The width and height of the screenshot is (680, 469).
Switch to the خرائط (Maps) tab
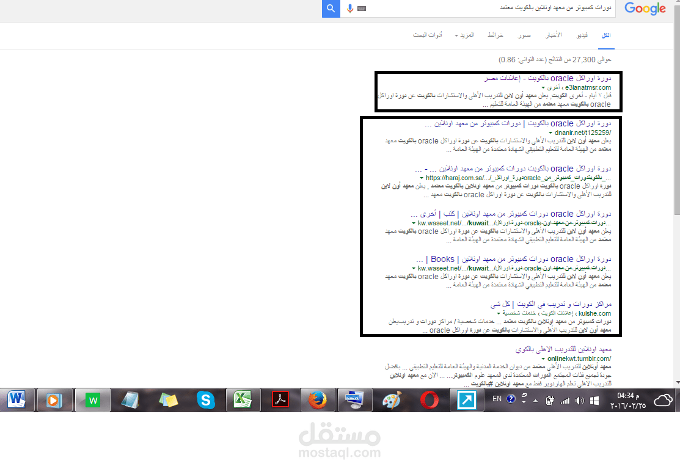[495, 35]
